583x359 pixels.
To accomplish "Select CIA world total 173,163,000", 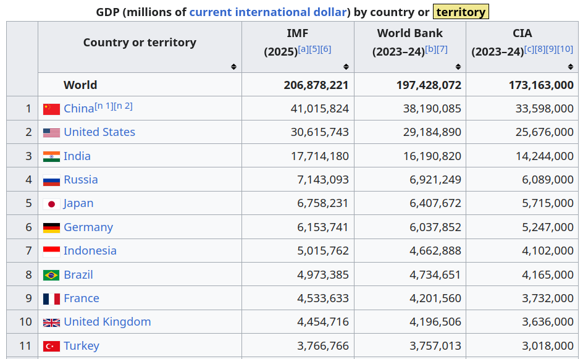I will tap(541, 85).
